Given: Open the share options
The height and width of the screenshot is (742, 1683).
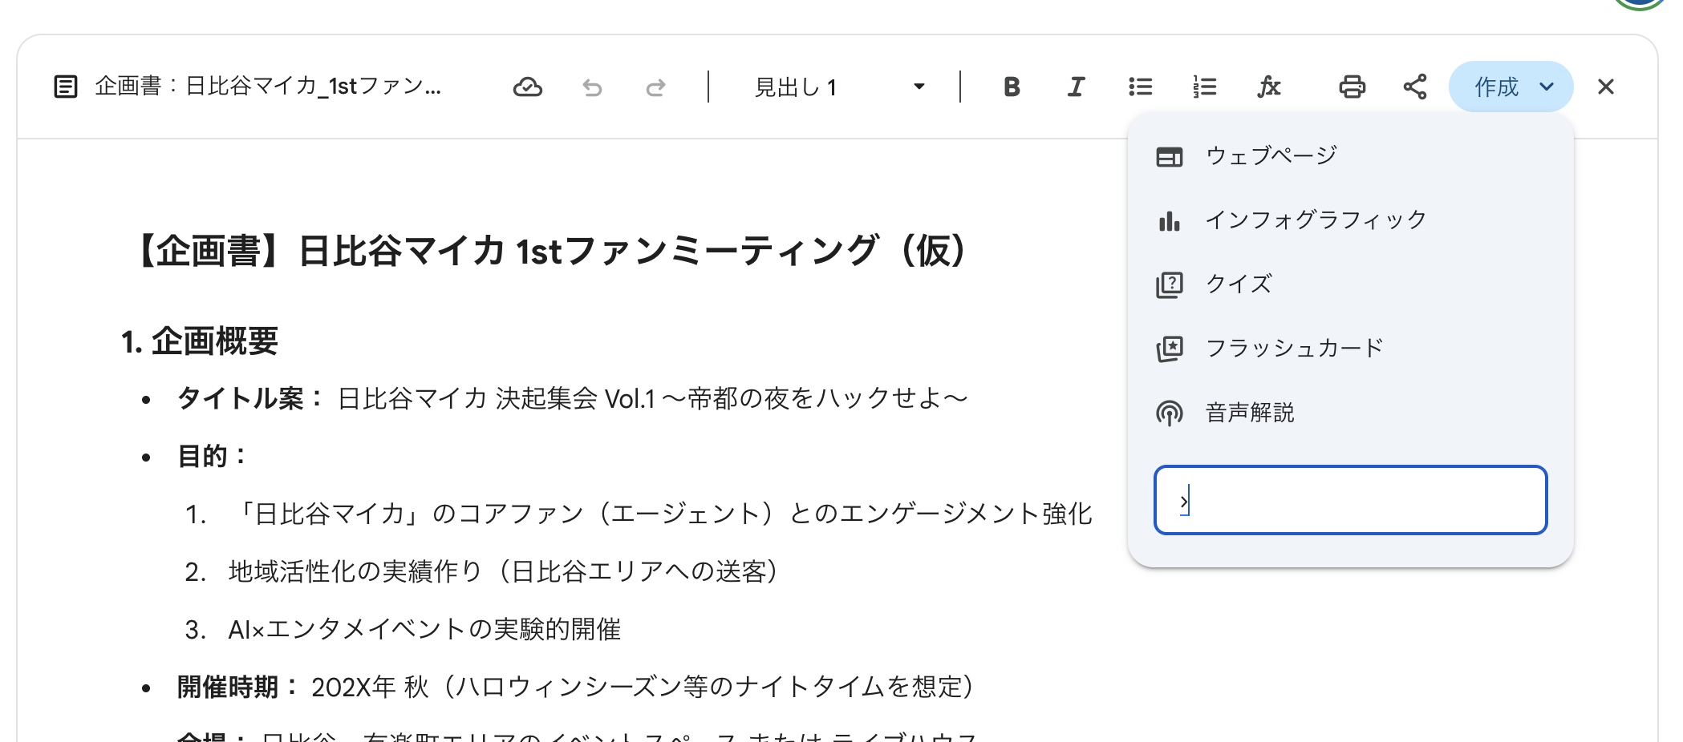Looking at the screenshot, I should point(1415,87).
